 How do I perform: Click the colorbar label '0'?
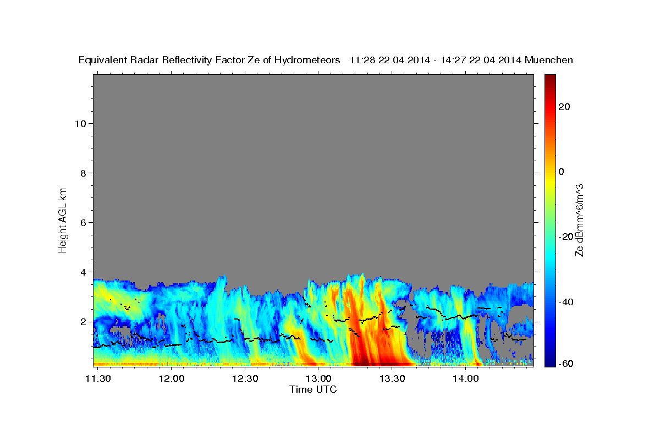click(x=561, y=172)
